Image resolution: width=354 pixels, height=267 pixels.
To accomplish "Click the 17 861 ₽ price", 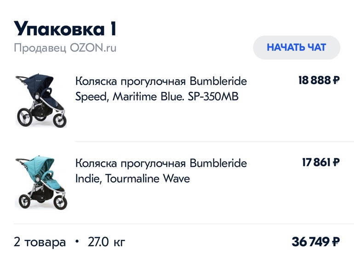I will coord(320,163).
